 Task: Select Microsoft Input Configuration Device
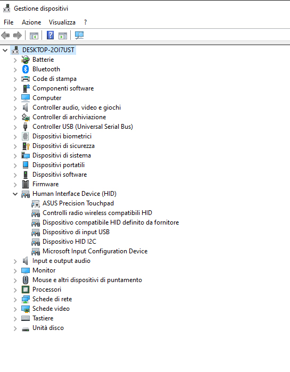[x=95, y=251]
